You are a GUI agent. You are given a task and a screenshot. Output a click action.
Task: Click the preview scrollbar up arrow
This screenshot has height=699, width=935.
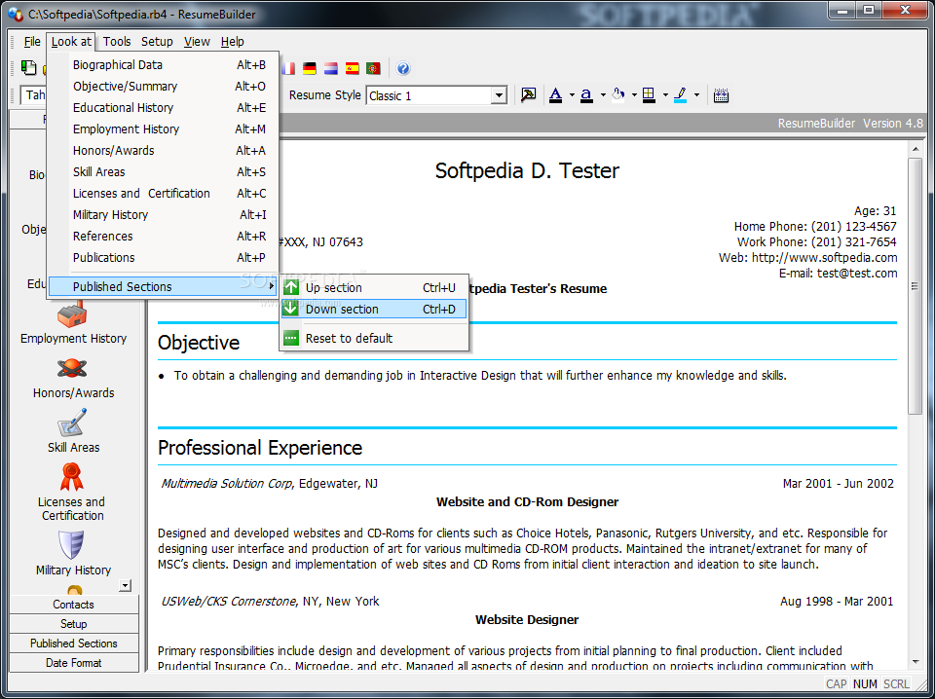[x=915, y=148]
